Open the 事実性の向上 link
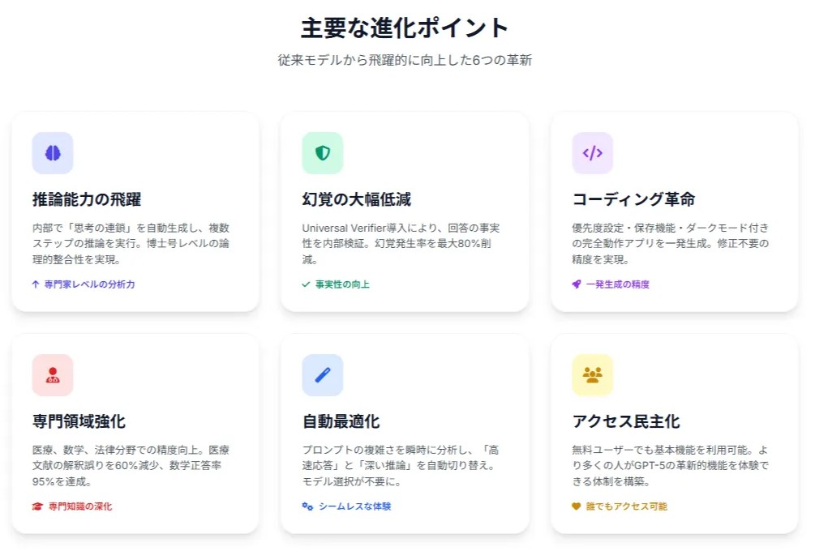815x551 pixels. click(342, 284)
